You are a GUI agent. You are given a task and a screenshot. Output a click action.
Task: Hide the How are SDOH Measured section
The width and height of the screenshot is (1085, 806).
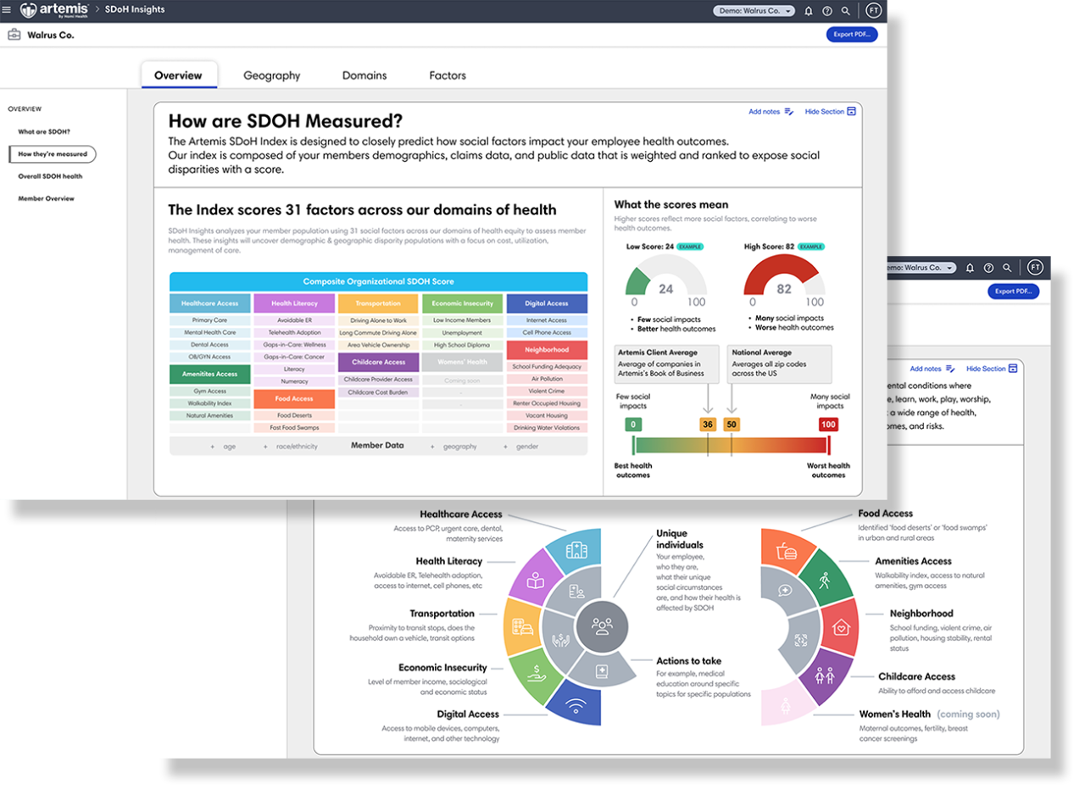pyautogui.click(x=830, y=112)
